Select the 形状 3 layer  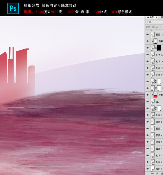coord(154,155)
